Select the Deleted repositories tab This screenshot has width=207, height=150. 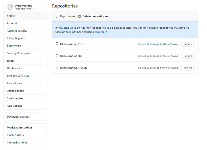[93, 16]
